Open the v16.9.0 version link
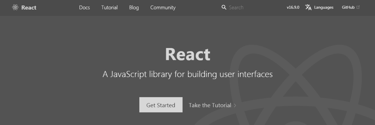Image resolution: width=375 pixels, height=125 pixels. tap(293, 8)
